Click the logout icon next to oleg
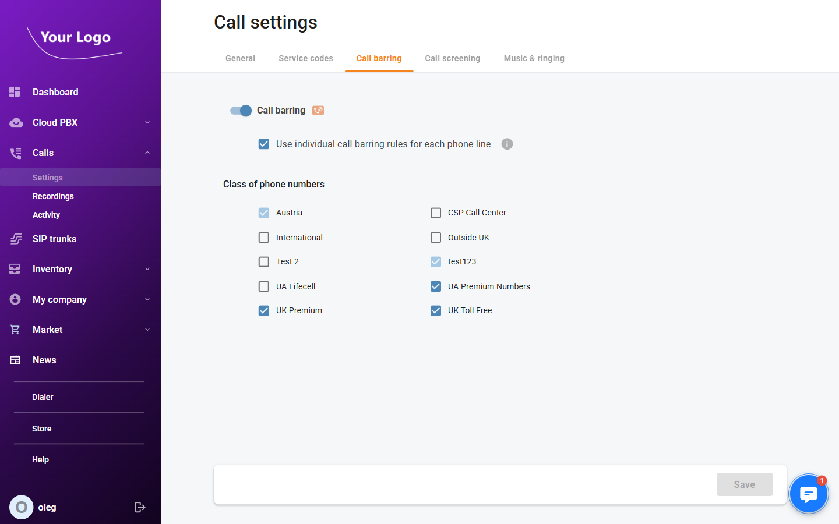Image resolution: width=839 pixels, height=524 pixels. [x=140, y=507]
